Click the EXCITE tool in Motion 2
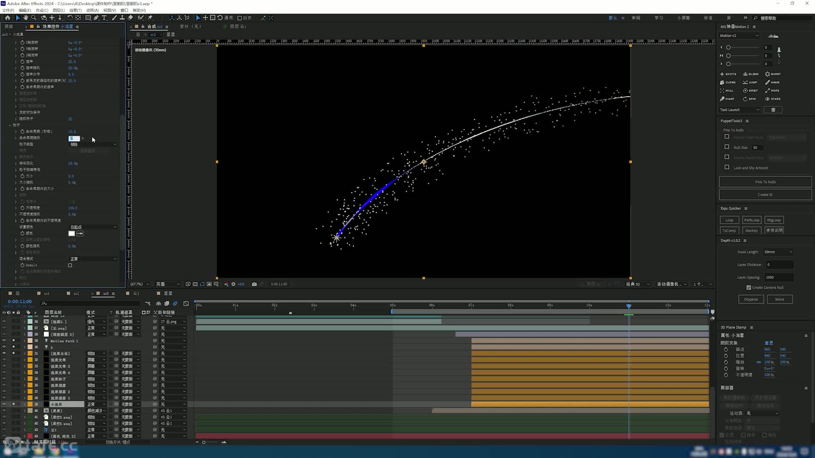Viewport: 815px width, 458px height. point(728,74)
